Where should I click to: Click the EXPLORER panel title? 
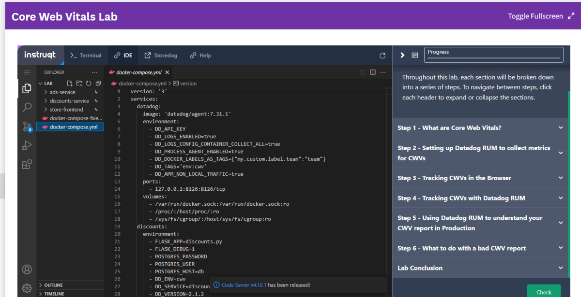pos(54,72)
